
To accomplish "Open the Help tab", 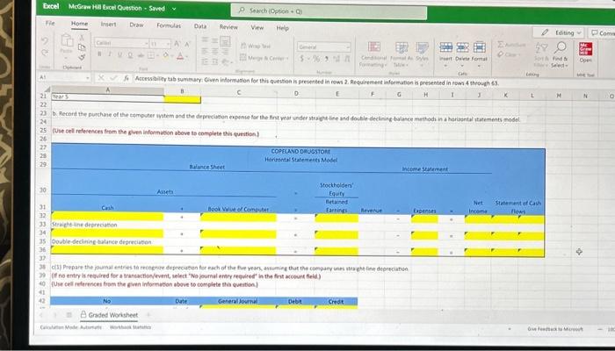I will point(282,28).
